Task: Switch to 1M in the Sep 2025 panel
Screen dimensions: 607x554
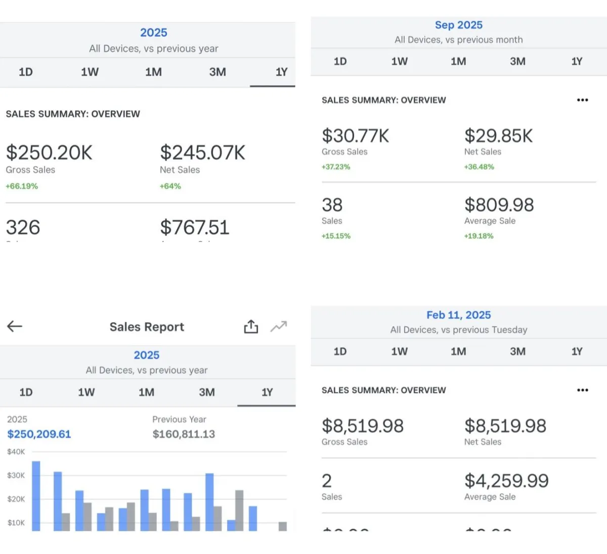Action: [458, 62]
